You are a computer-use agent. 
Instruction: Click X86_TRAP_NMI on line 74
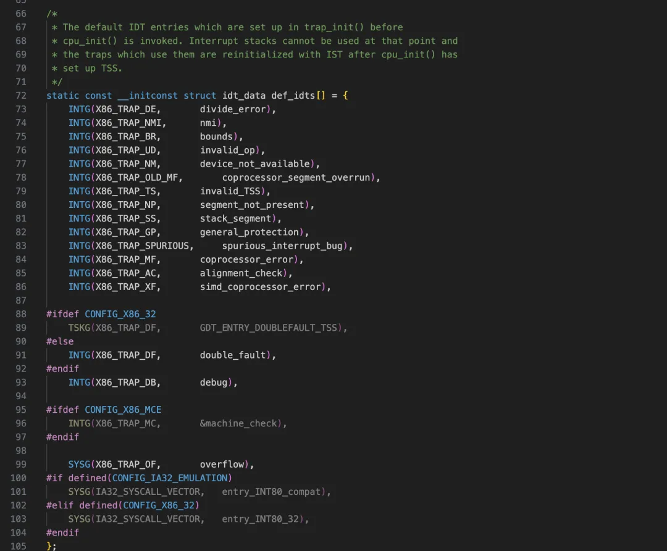coord(128,123)
